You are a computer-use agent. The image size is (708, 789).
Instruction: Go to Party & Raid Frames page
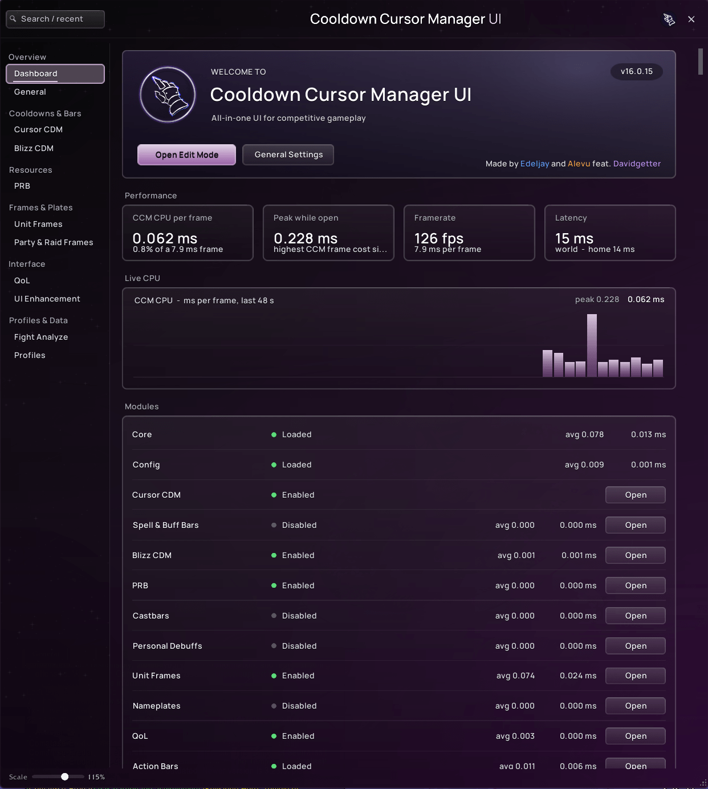pyautogui.click(x=54, y=242)
